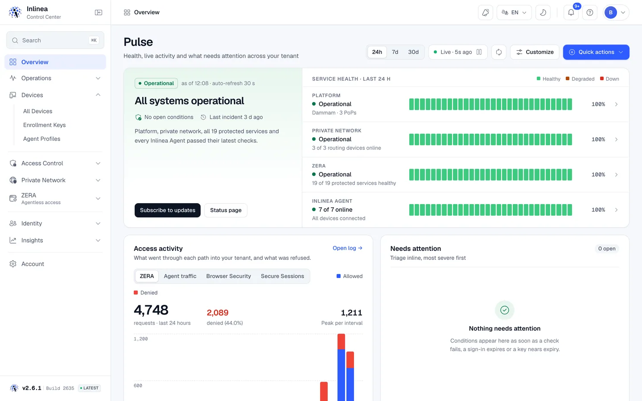Click the shield icon beside No open conditions
This screenshot has height=401, width=642.
pos(138,117)
